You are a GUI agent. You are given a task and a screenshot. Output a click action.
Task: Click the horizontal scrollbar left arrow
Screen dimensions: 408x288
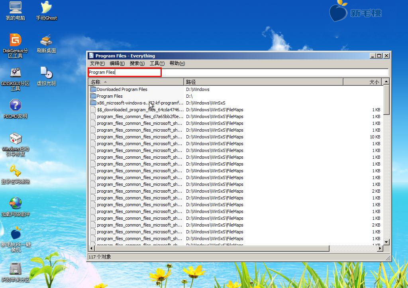click(x=91, y=249)
